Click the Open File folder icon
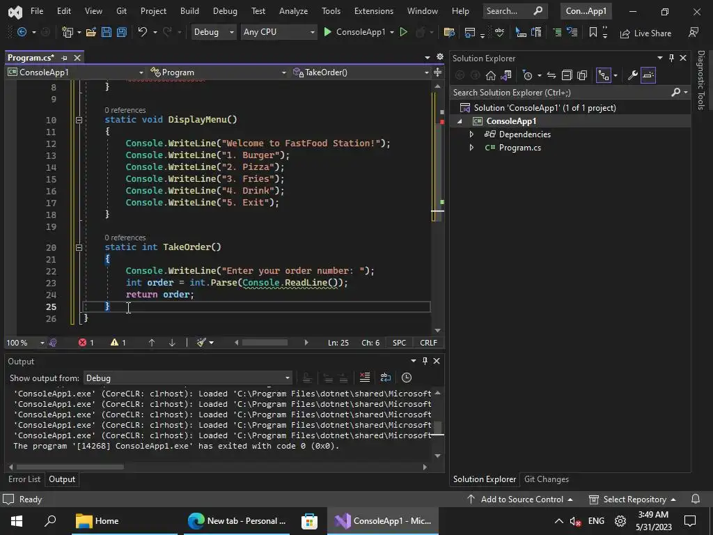The width and height of the screenshot is (713, 535). pos(91,32)
